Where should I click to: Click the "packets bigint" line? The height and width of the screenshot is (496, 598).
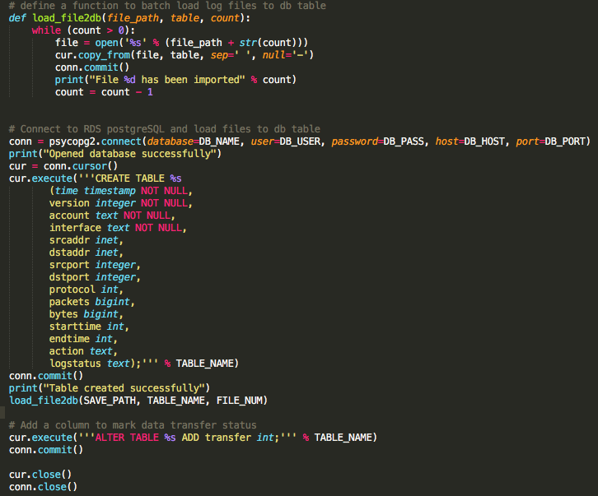tap(92, 302)
